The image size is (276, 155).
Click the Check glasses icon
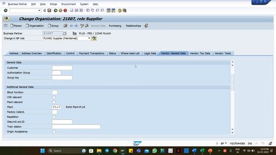tap(87, 26)
